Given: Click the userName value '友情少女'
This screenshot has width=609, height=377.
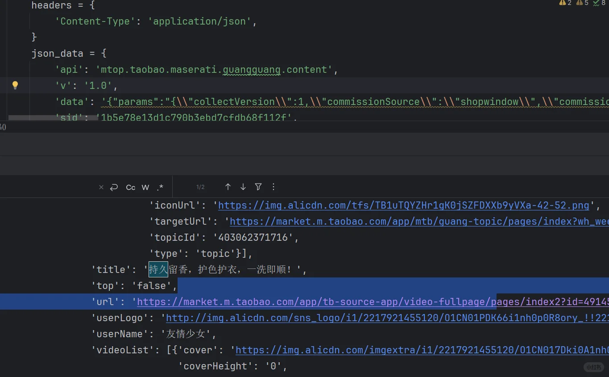Looking at the screenshot, I should pyautogui.click(x=186, y=334).
